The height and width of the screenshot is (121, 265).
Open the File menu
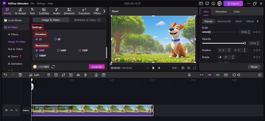[32, 4]
